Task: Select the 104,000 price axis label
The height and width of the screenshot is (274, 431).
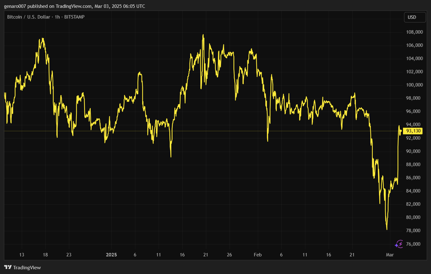Action: 414,59
